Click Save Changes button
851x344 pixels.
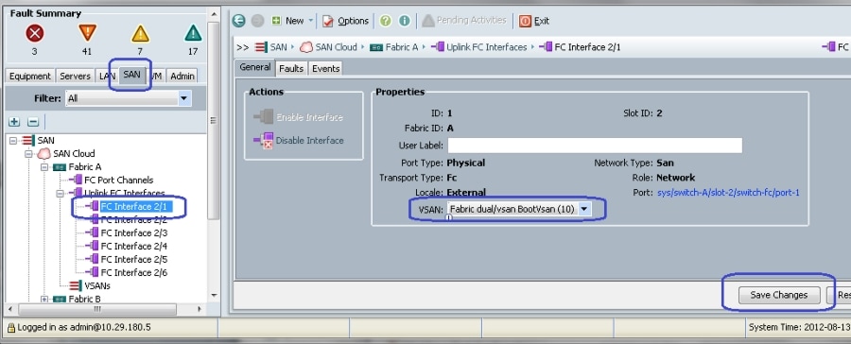pos(779,295)
